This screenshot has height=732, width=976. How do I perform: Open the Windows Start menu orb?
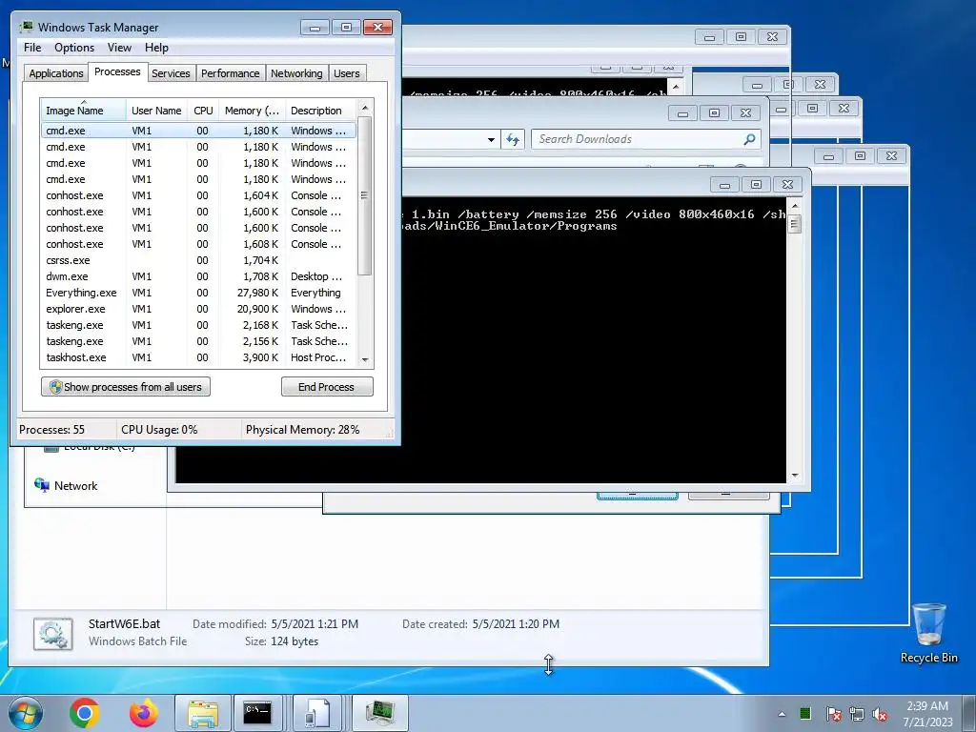tap(26, 713)
